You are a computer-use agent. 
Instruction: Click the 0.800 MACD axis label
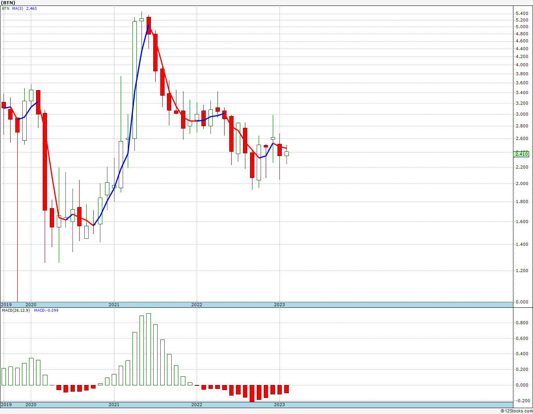(x=522, y=323)
